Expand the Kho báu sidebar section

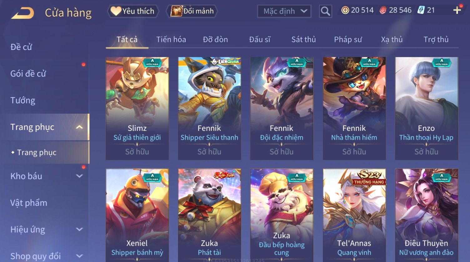click(x=79, y=176)
